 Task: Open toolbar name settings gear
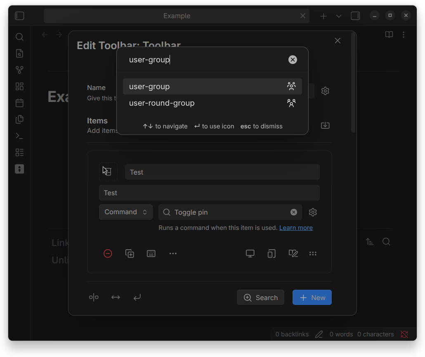point(325,91)
